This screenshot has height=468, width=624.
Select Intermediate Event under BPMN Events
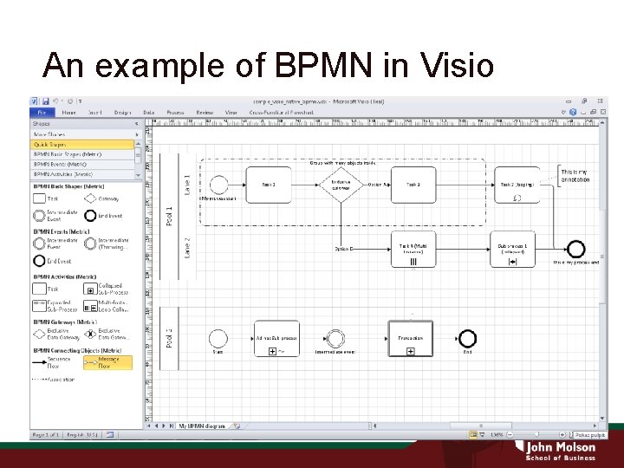click(55, 244)
